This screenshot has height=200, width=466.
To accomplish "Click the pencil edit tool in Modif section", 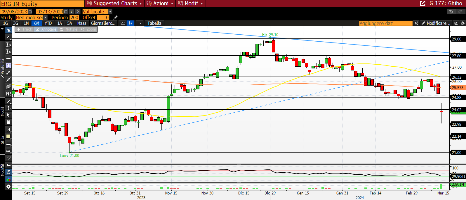I will coord(8,101).
